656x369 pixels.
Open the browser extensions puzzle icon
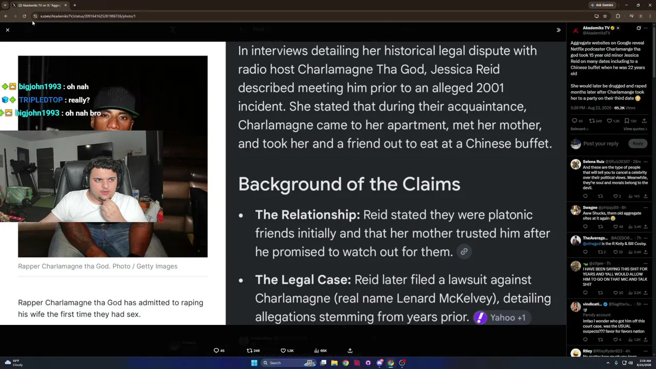tap(618, 16)
